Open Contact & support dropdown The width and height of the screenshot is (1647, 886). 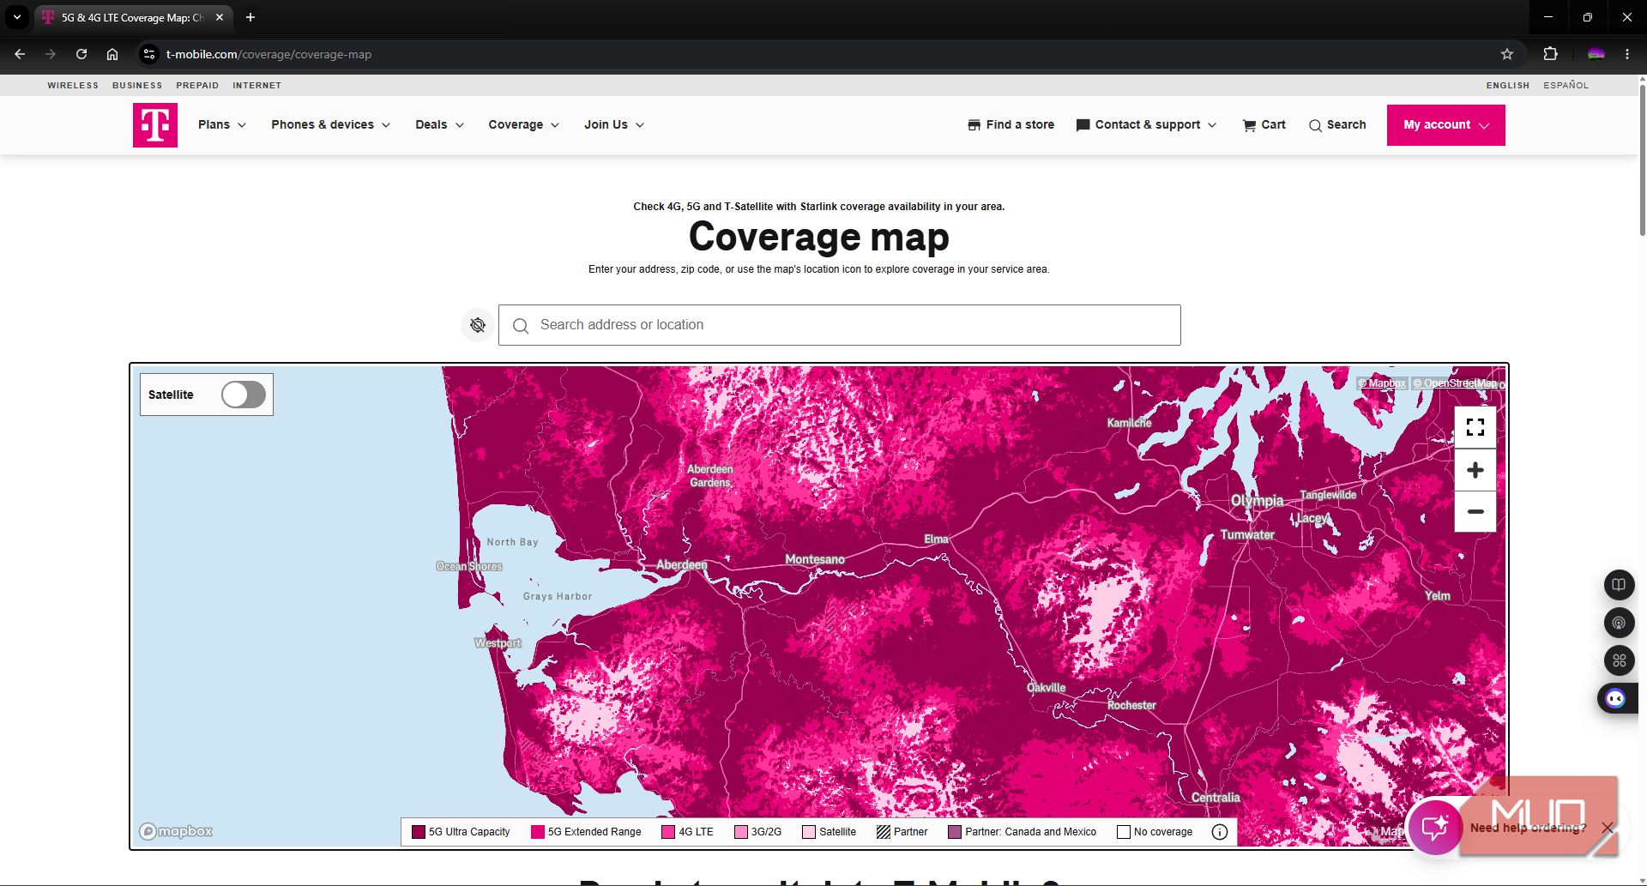(x=1147, y=125)
